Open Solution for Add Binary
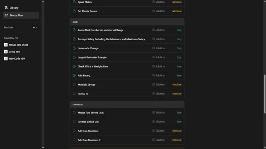Viewport: 266px width, 149px height. click(x=158, y=75)
